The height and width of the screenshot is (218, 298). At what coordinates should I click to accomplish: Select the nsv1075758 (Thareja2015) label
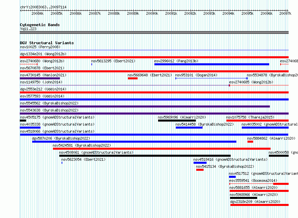[x=250, y=117]
